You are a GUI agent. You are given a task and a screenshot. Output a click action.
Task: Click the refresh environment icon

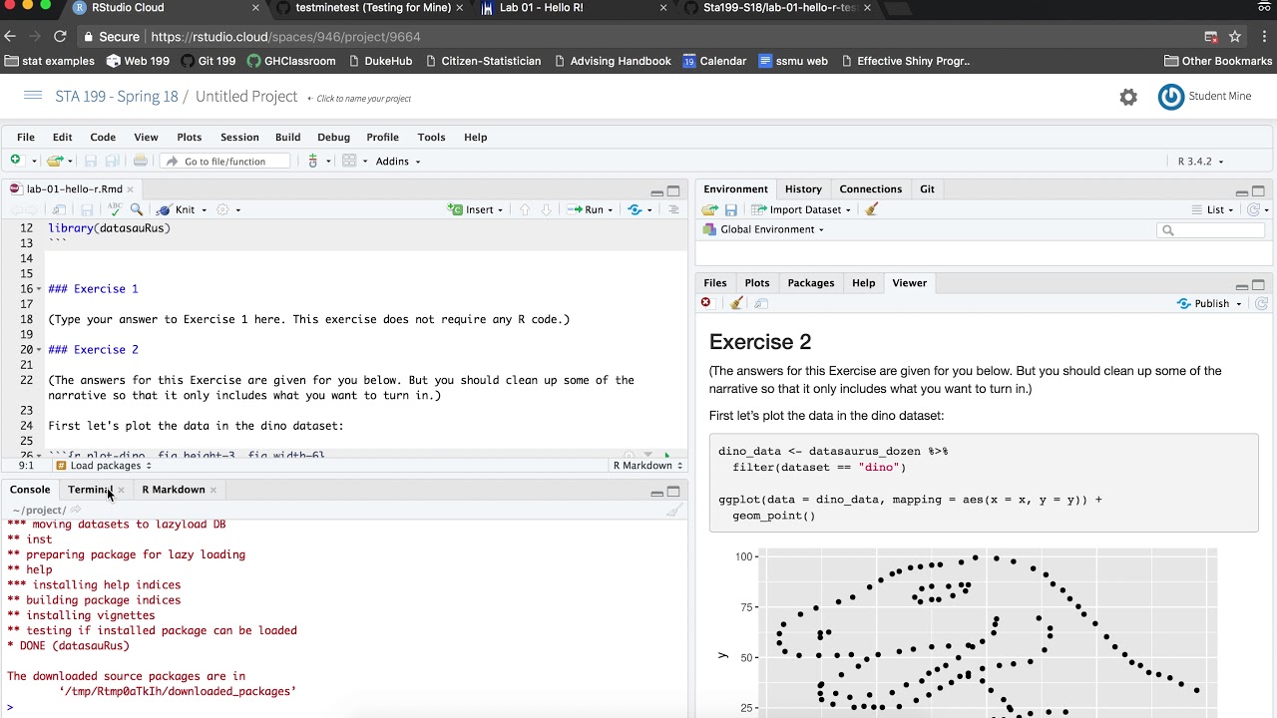pos(1255,209)
